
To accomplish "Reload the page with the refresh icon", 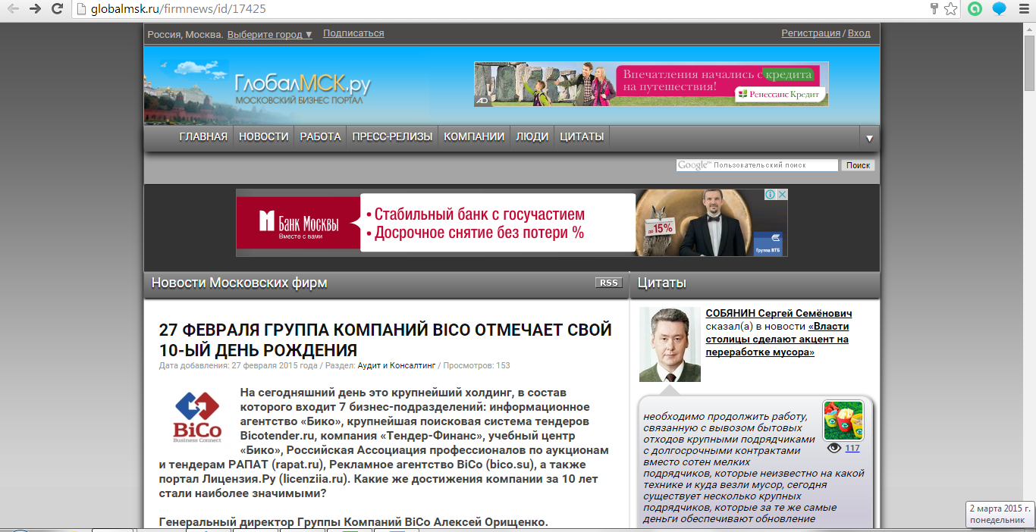I will (58, 9).
